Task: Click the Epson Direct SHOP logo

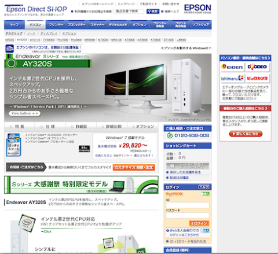Action: pos(36,10)
